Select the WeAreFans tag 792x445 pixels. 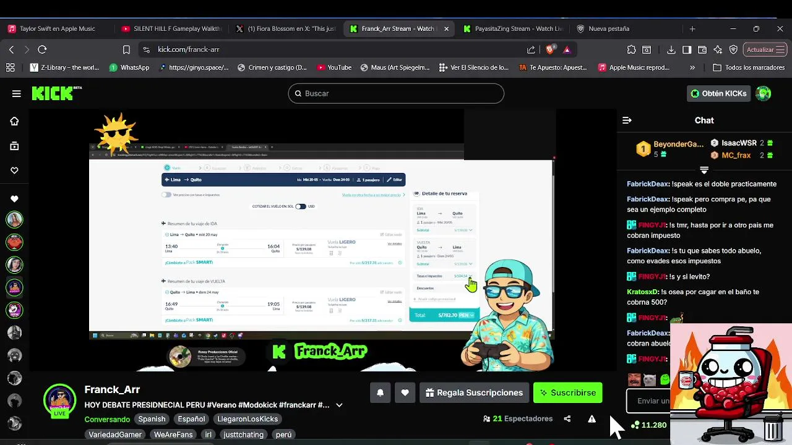click(x=174, y=434)
